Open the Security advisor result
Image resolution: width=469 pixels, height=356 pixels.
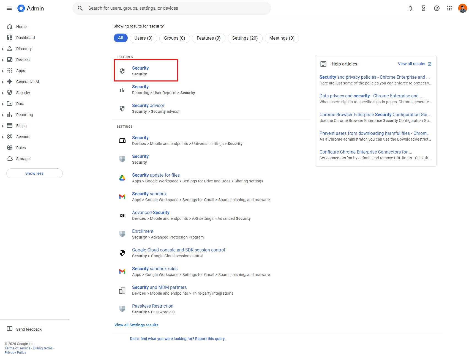(x=148, y=105)
